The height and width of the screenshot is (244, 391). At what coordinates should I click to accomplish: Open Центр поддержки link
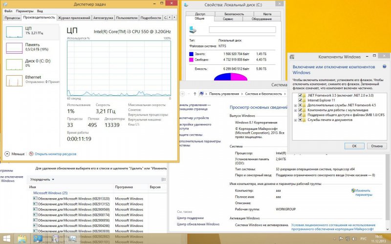190,218
